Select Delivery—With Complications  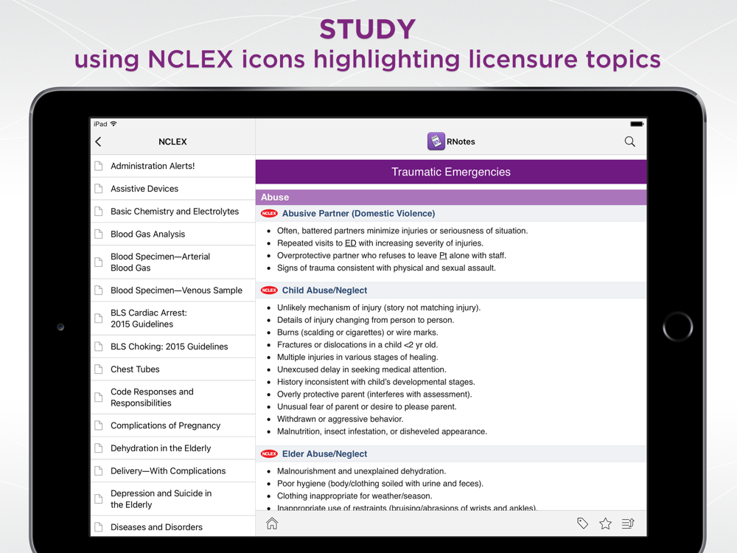[x=173, y=470]
